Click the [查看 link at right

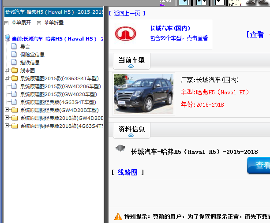point(255,34)
